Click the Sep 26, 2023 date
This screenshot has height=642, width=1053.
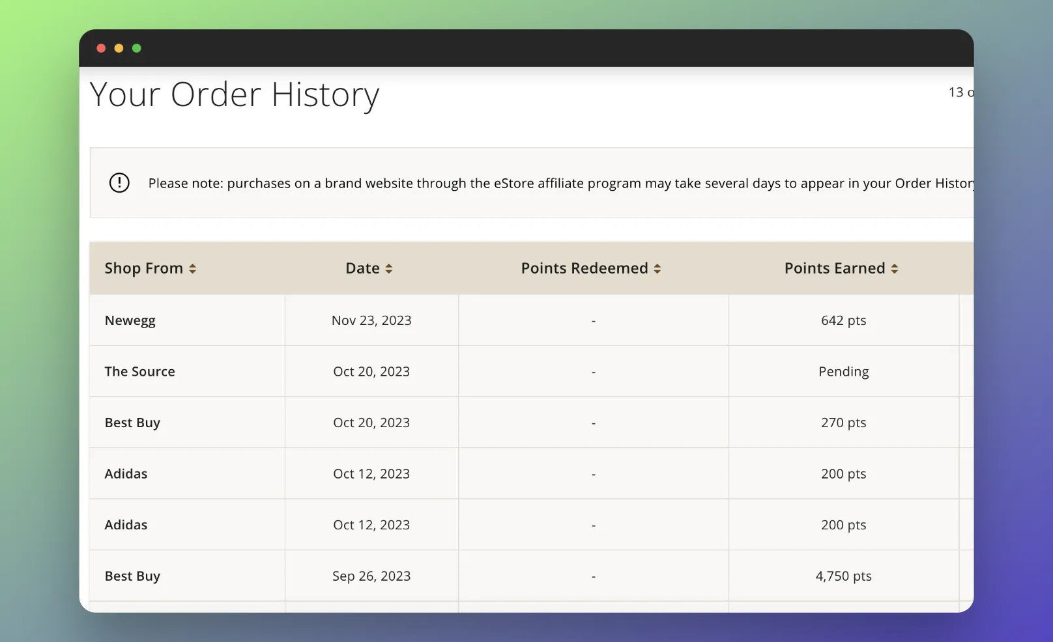coord(371,576)
